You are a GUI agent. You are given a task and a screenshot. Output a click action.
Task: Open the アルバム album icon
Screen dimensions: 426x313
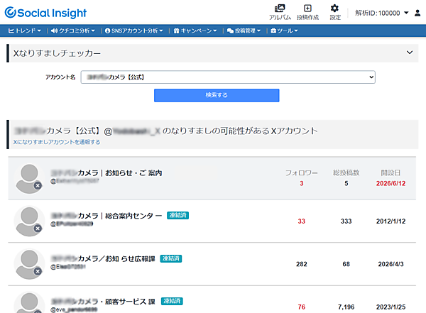tap(280, 12)
